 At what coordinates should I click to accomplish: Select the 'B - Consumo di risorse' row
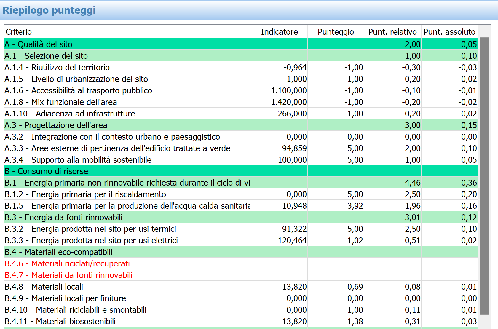[x=241, y=171]
